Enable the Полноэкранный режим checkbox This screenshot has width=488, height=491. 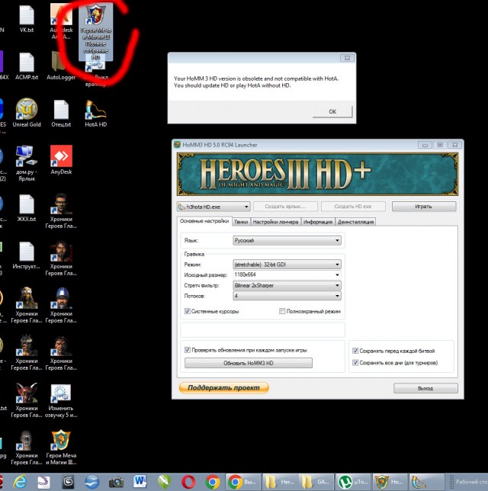pos(282,311)
